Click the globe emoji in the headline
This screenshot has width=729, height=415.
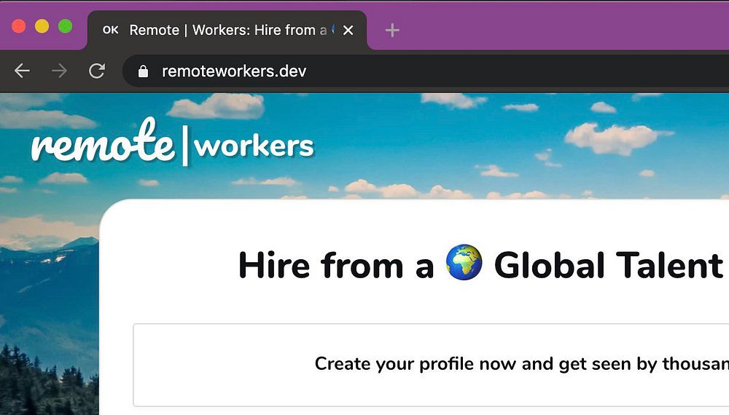coord(464,264)
